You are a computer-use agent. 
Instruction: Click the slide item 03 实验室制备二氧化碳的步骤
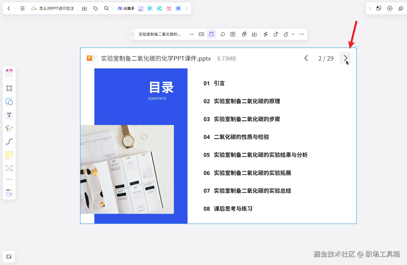(x=242, y=119)
